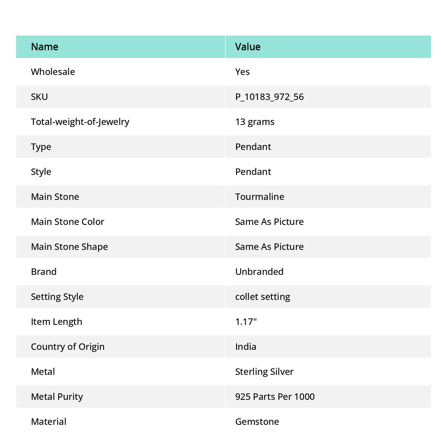Click the Wholesale row label
Image resolution: width=441 pixels, height=441 pixels.
click(53, 72)
